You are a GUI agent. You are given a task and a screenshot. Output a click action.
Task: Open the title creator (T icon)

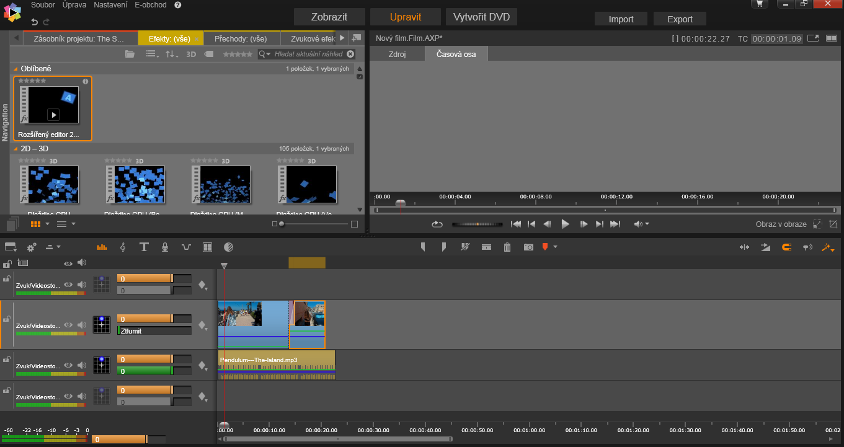coord(144,247)
